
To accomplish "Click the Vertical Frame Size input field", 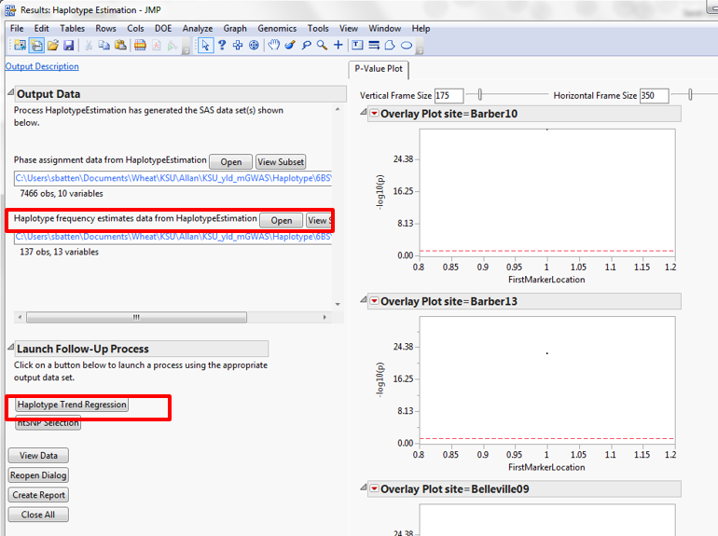I will [x=449, y=96].
